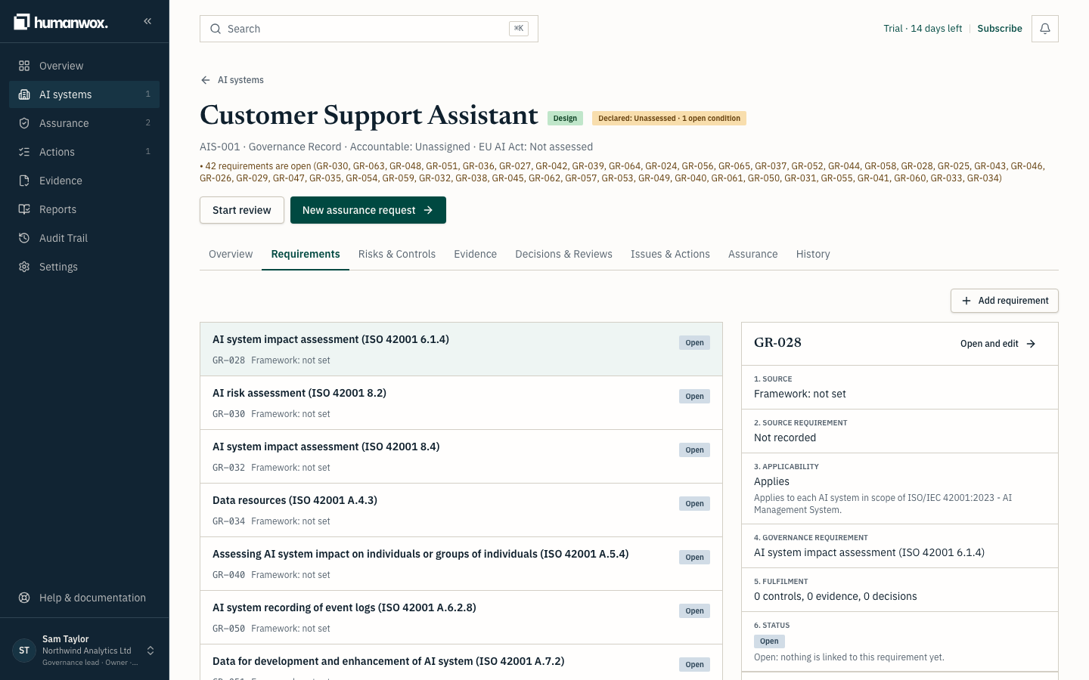Click the plus icon on Add requirement
The height and width of the screenshot is (680, 1089).
click(966, 301)
